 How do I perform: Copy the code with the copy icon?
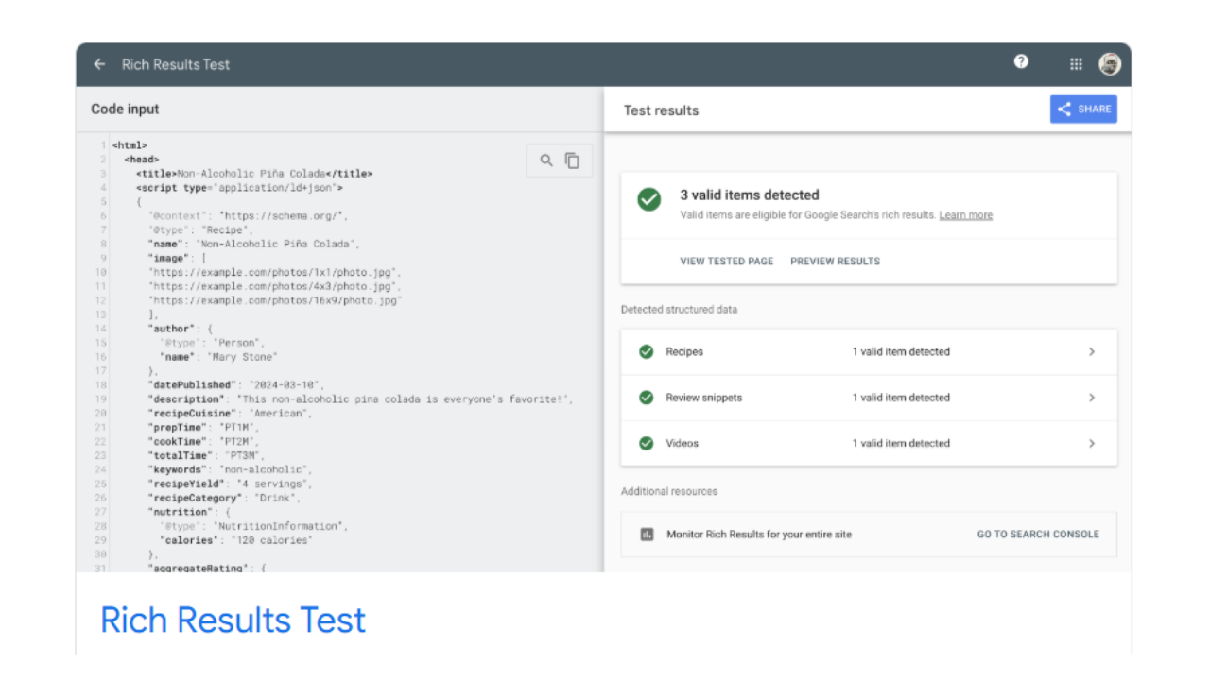(x=572, y=161)
